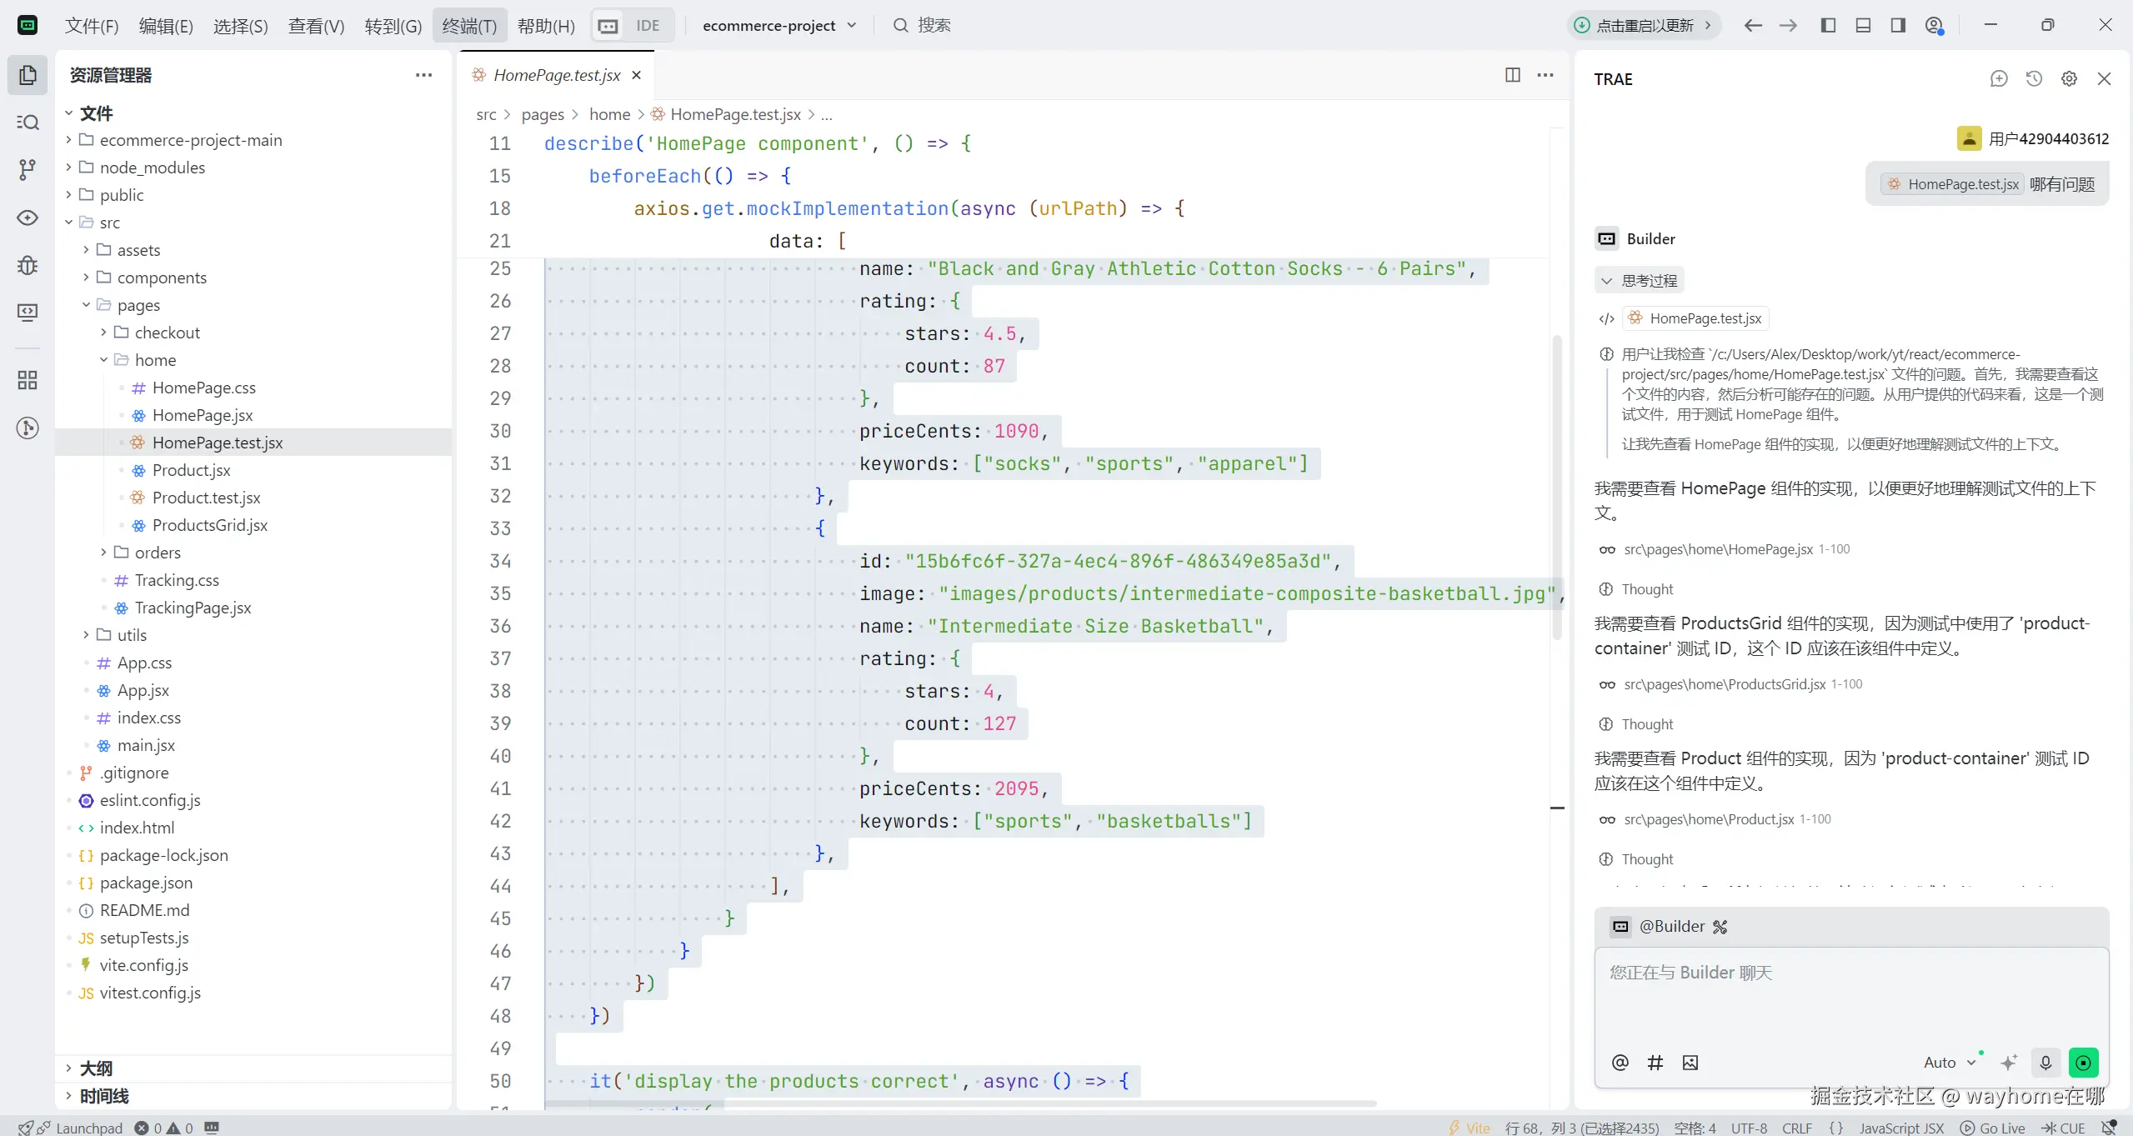Open Source Control view in activity bar
The width and height of the screenshot is (2133, 1136).
[28, 170]
